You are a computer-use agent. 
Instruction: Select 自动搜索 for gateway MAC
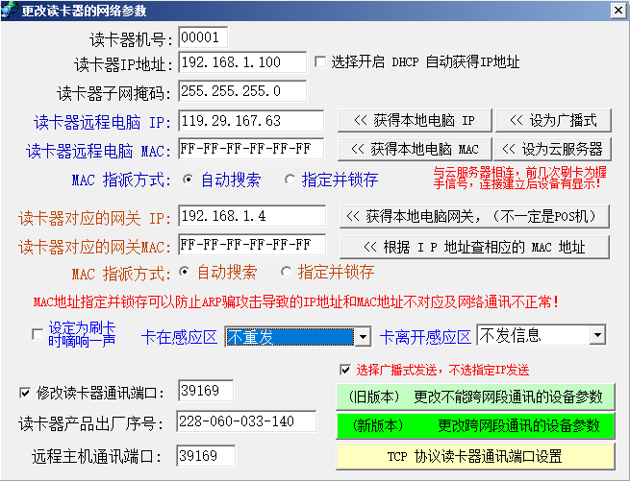186,272
